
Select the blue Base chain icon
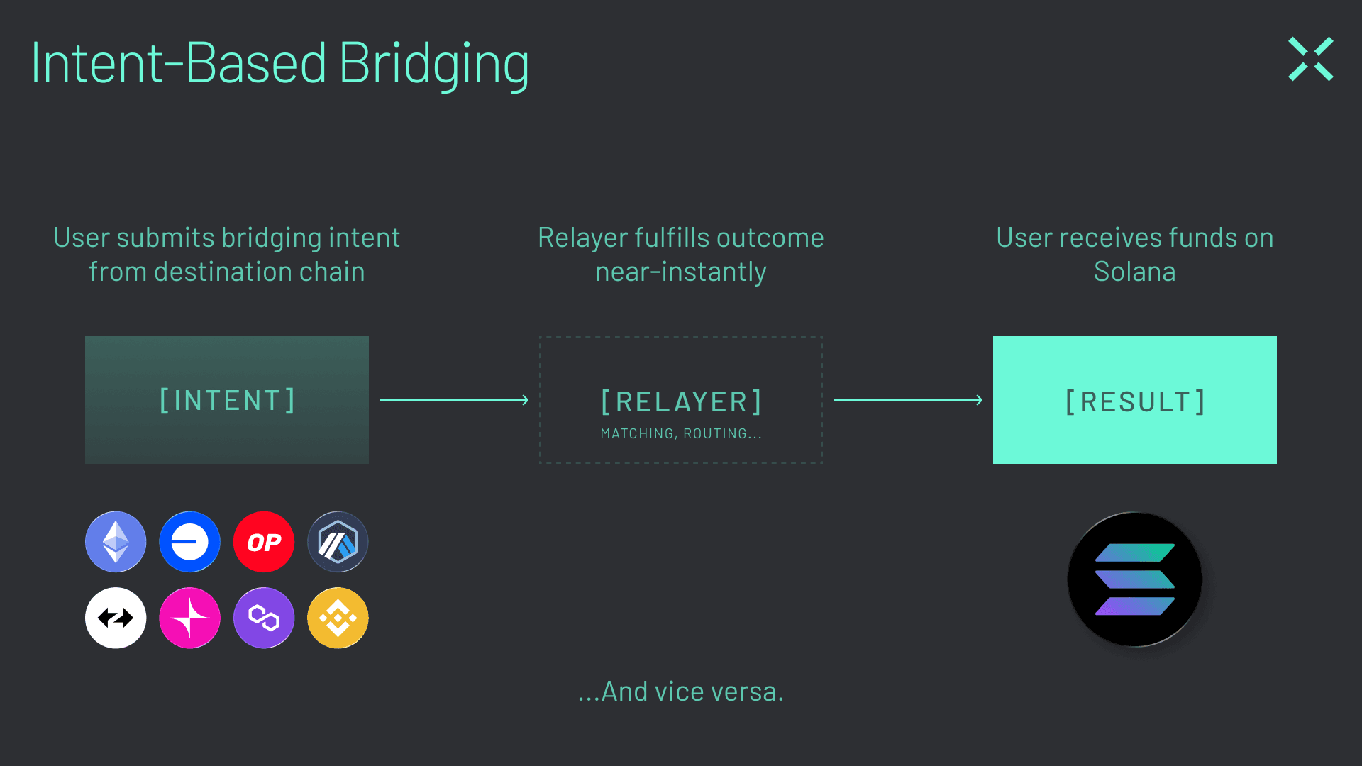[189, 542]
